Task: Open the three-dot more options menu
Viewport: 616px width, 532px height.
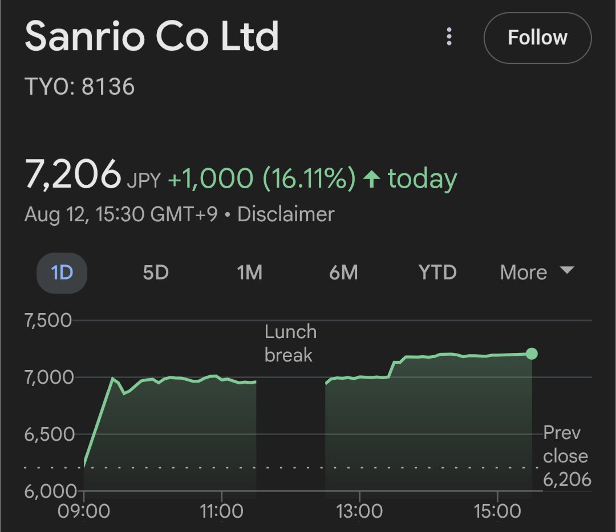Action: click(x=449, y=38)
